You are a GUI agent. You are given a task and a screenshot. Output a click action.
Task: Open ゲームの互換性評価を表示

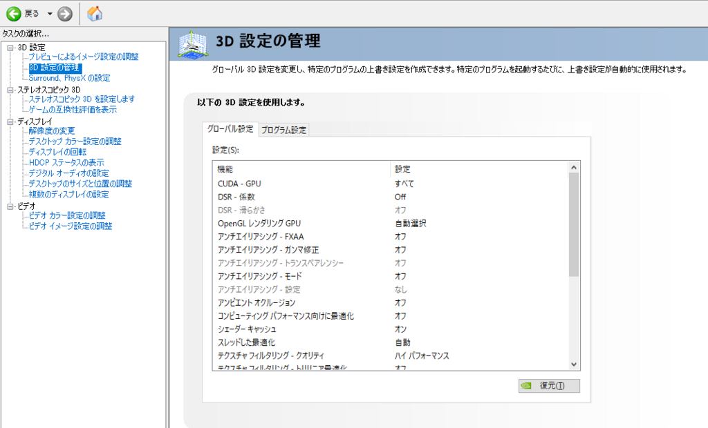[73, 110]
